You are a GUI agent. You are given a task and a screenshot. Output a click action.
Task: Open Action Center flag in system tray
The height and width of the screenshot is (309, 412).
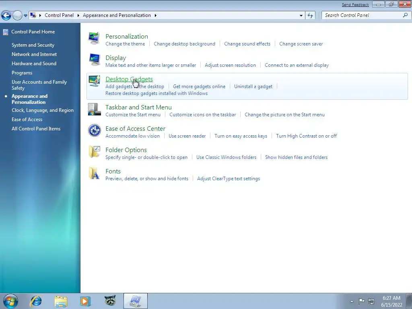(x=362, y=301)
